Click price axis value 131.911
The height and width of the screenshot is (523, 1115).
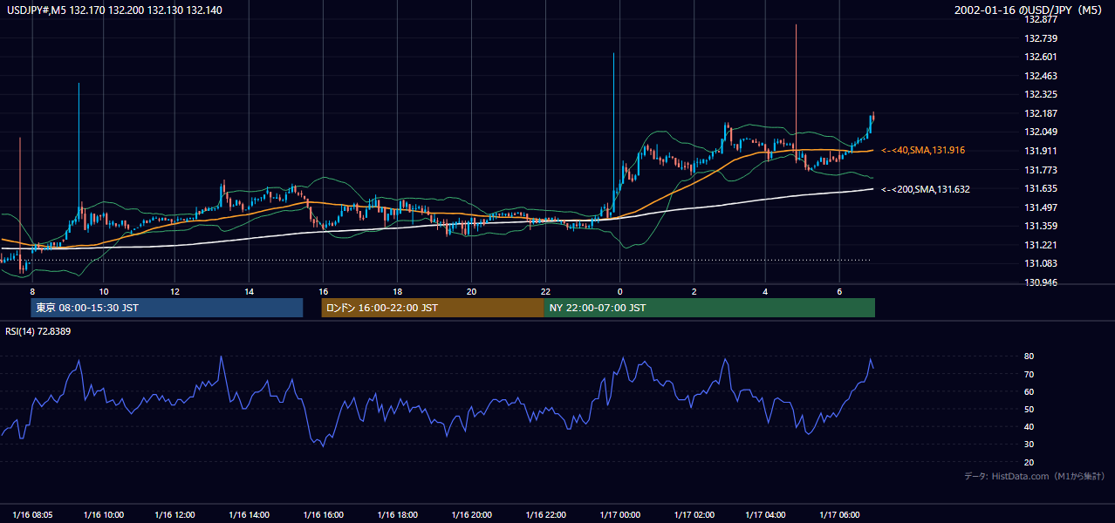[1041, 151]
